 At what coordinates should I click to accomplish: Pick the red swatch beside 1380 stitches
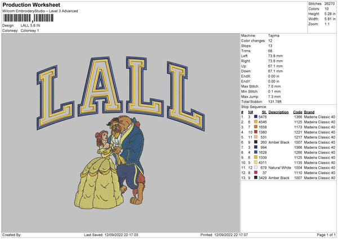click(x=256, y=132)
